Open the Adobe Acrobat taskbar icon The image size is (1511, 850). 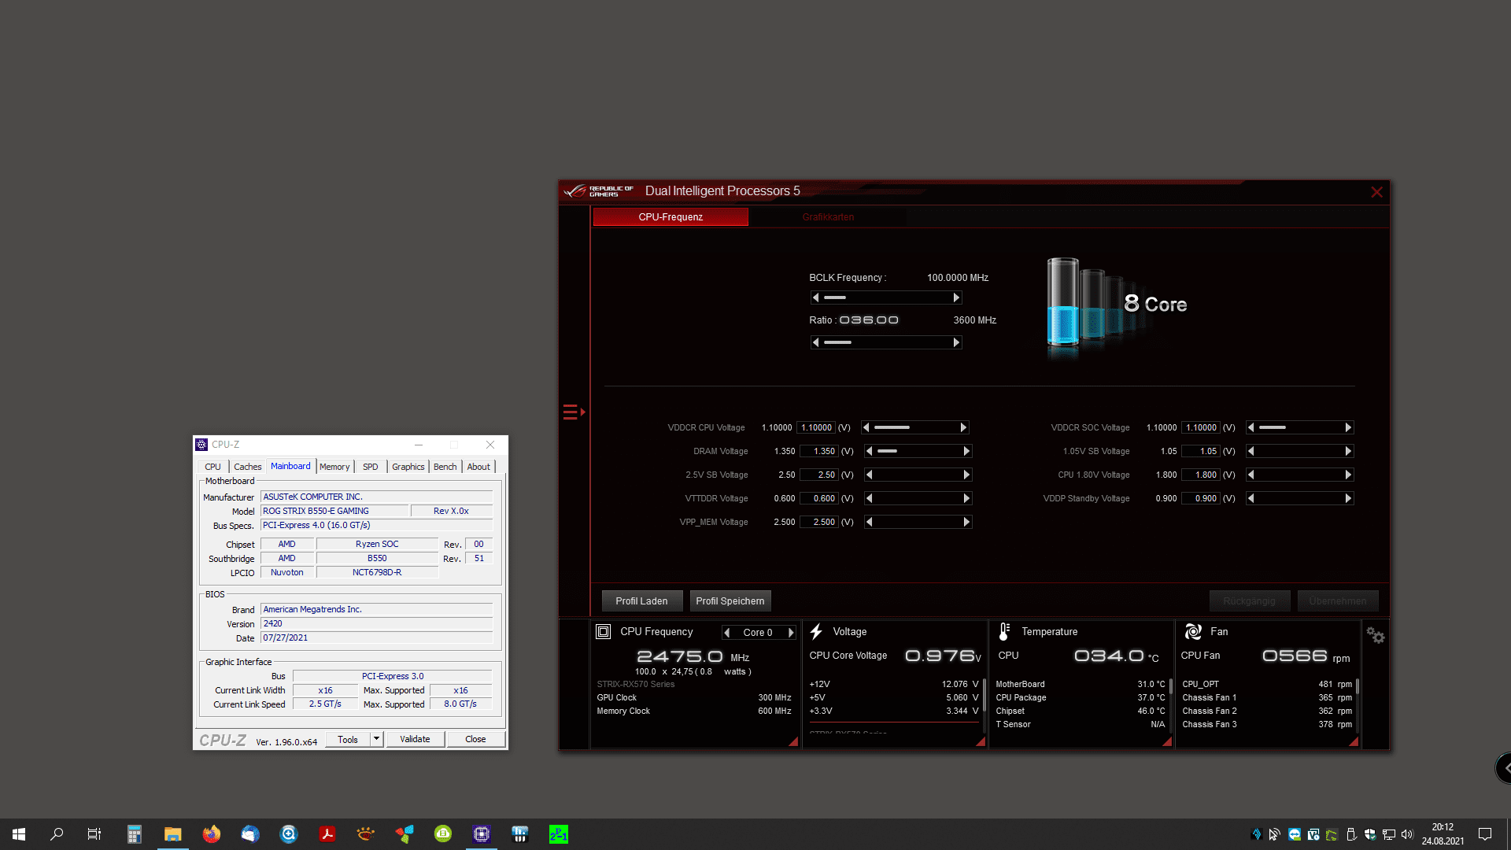pos(327,834)
